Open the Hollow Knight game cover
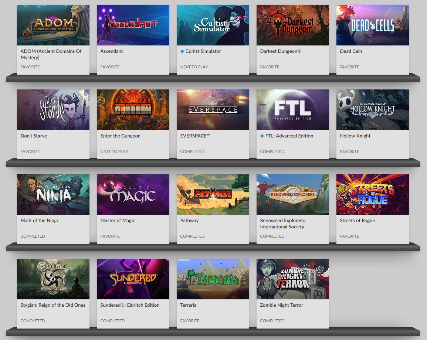 point(373,110)
